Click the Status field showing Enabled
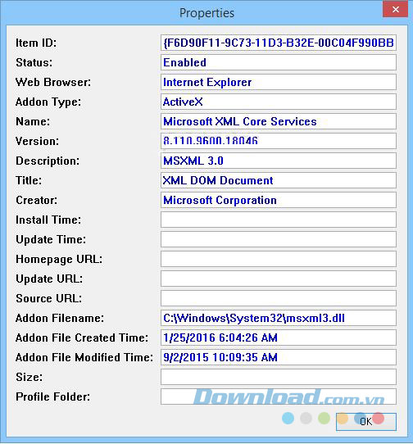Image resolution: width=413 pixels, height=444 pixels. [x=279, y=62]
